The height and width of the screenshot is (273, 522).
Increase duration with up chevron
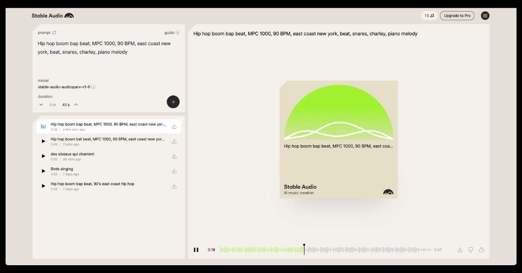(76, 104)
